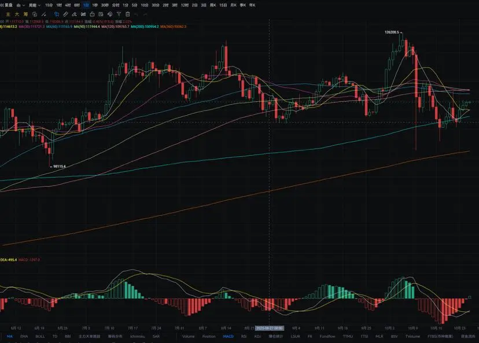Click the copy layout icon in toolbar
Image resolution: width=479 pixels, height=343 pixels.
tap(35, 14)
